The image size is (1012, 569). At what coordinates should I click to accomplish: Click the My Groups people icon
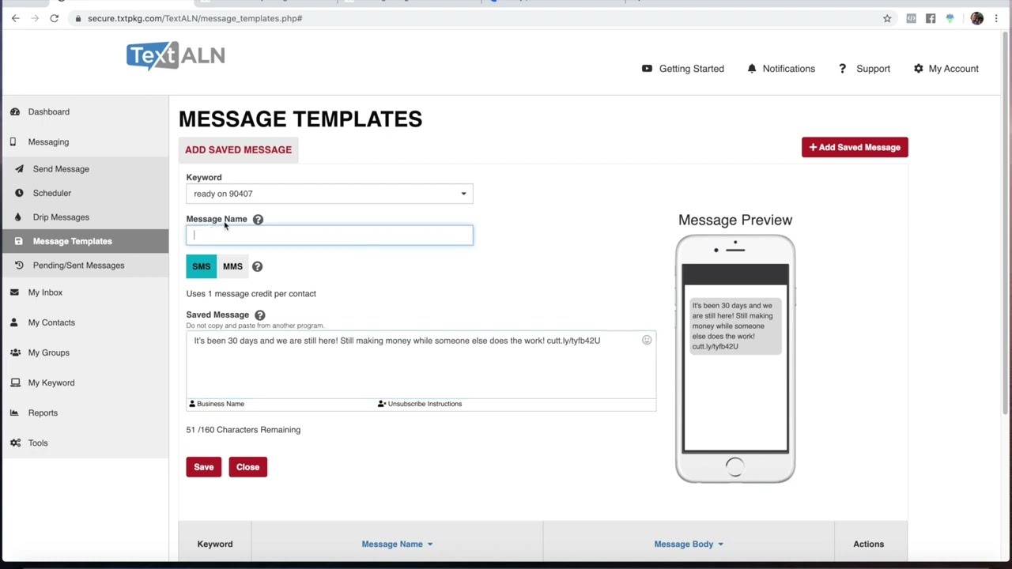click(x=15, y=352)
